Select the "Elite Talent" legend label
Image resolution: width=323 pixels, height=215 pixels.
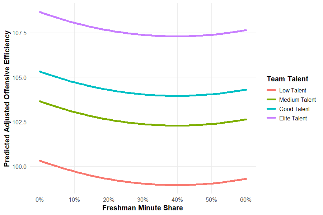293,119
